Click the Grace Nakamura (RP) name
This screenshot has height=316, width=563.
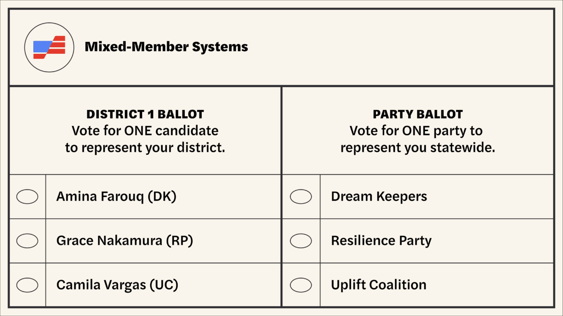[x=124, y=241]
